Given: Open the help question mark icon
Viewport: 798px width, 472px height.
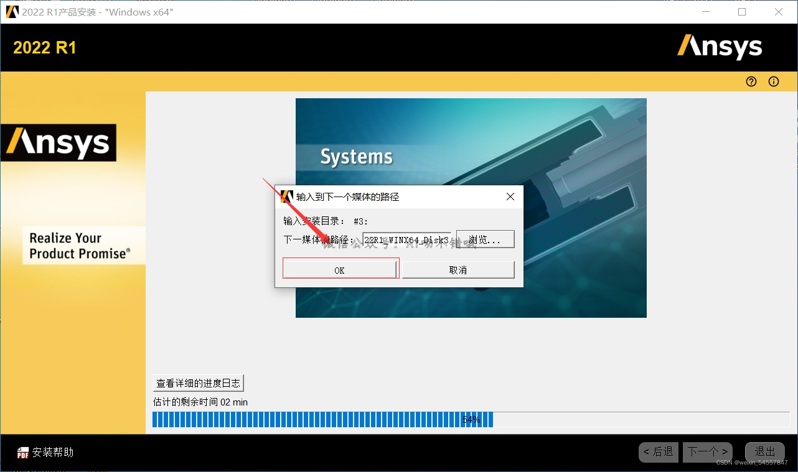Looking at the screenshot, I should pos(751,81).
